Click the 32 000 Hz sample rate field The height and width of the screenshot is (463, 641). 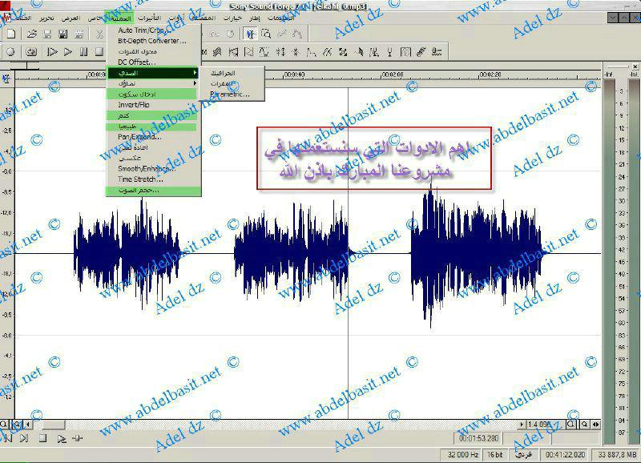click(462, 455)
